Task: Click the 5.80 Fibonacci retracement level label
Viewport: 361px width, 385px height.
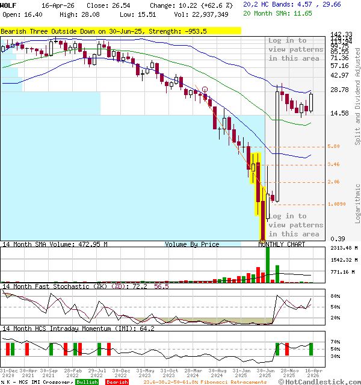Action: (334, 146)
